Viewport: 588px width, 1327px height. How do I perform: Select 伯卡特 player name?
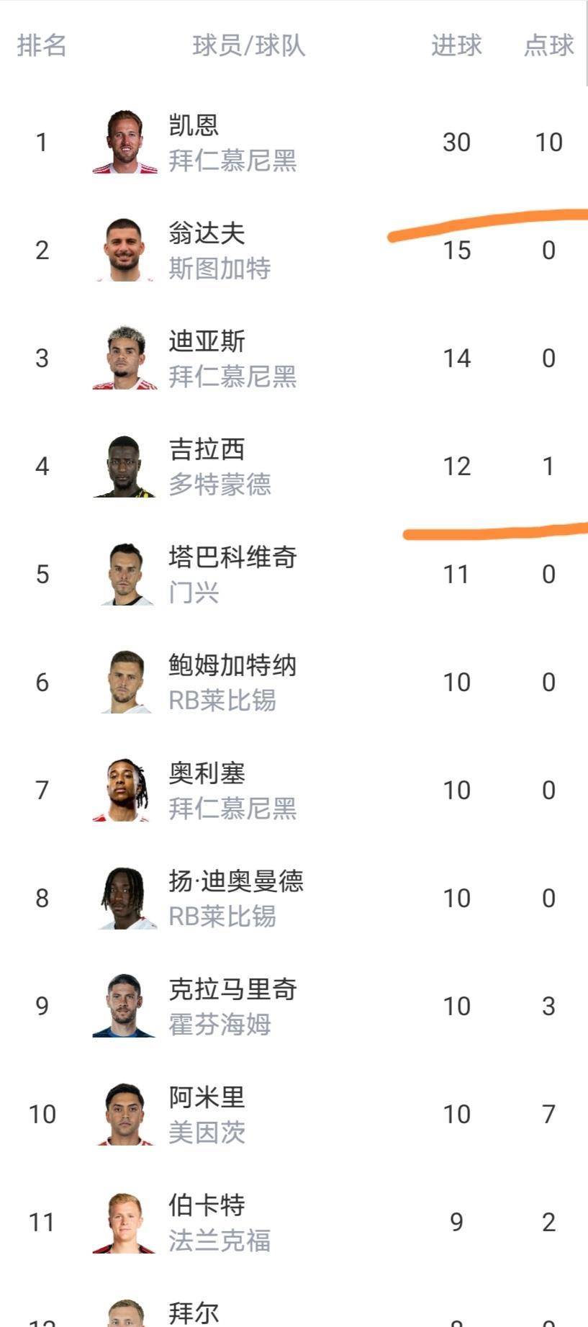click(x=207, y=1205)
